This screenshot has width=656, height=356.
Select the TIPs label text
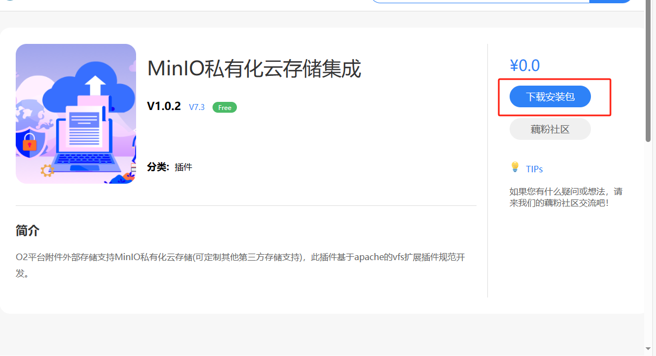coord(534,169)
